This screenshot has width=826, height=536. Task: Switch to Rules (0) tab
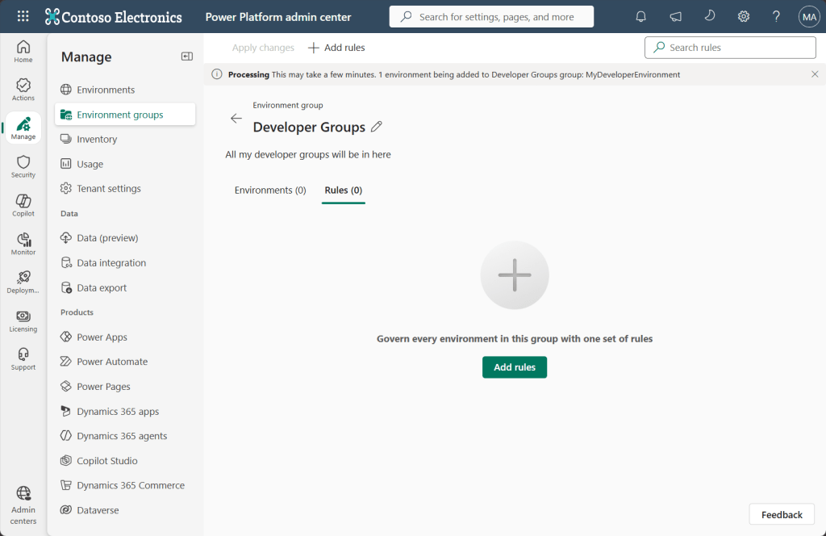pyautogui.click(x=344, y=191)
